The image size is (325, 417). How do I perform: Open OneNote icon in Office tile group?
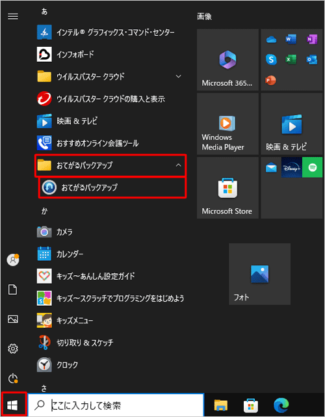tap(312, 40)
